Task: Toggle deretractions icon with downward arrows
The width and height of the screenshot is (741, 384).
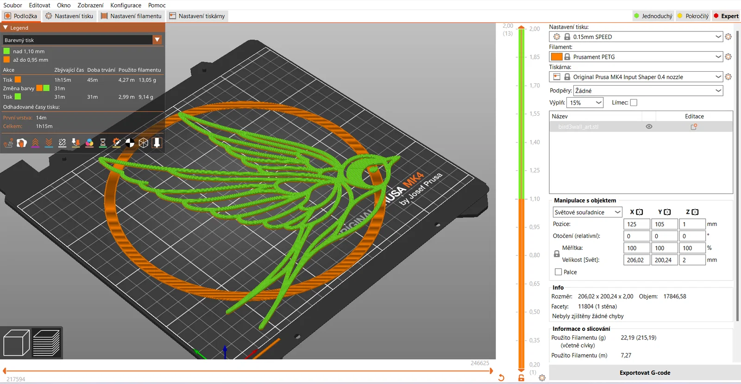Action: click(49, 143)
